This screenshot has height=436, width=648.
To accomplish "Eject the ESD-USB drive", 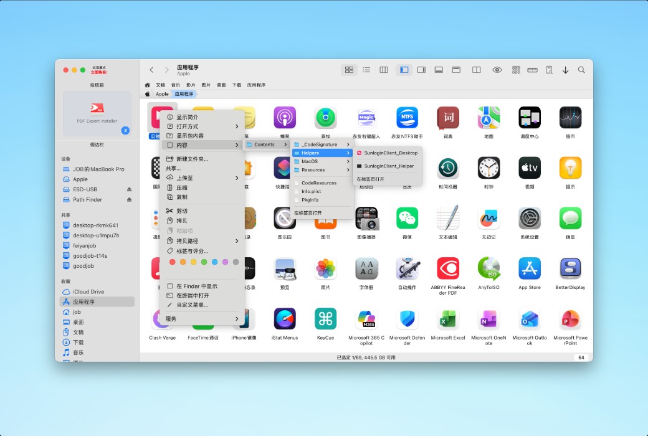I will pos(130,189).
